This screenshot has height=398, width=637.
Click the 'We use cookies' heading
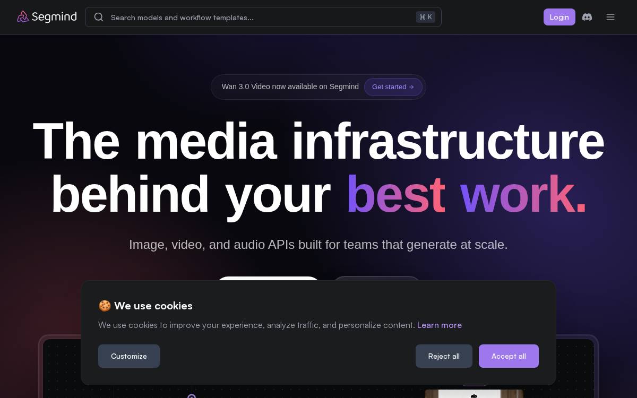tap(145, 306)
